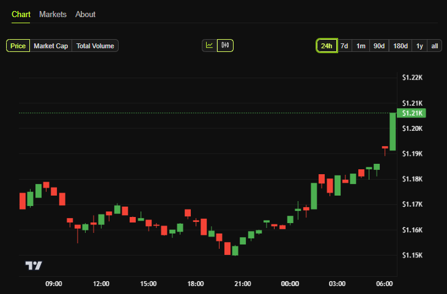Set time range to 7d

(x=344, y=46)
